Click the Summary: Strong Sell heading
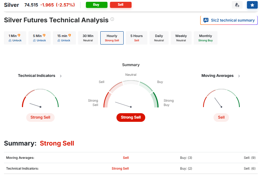Screen dimensions: 266x175 coord(39,143)
